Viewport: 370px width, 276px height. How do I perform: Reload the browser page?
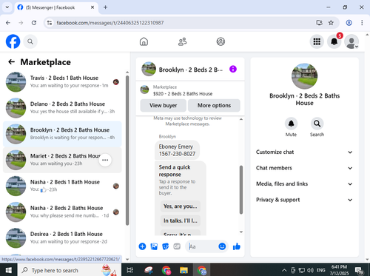[x=34, y=23]
